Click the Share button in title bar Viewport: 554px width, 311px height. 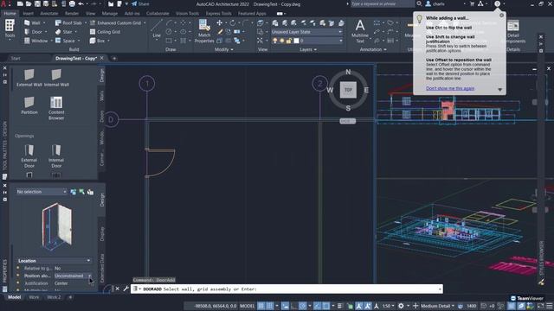pyautogui.click(x=140, y=3)
